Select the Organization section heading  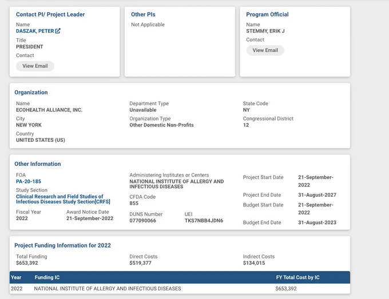coord(31,93)
